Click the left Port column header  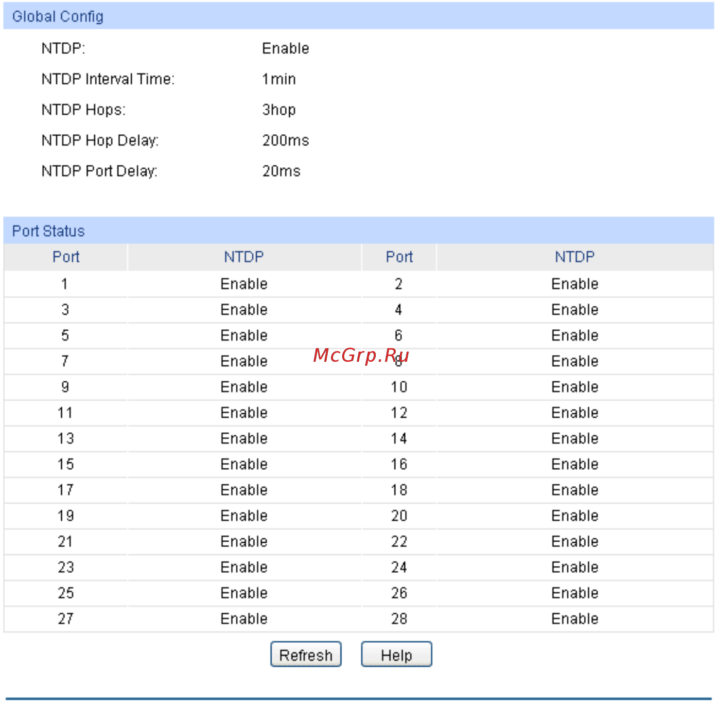pyautogui.click(x=66, y=257)
